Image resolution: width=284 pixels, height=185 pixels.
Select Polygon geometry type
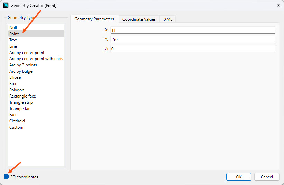[x=36, y=90]
